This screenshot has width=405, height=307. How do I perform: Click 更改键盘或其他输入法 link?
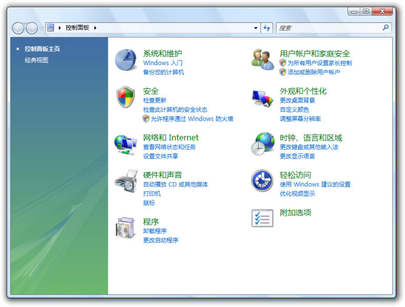(309, 147)
